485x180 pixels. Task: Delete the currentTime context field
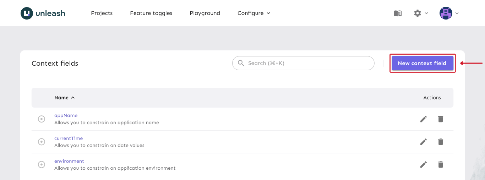click(440, 142)
